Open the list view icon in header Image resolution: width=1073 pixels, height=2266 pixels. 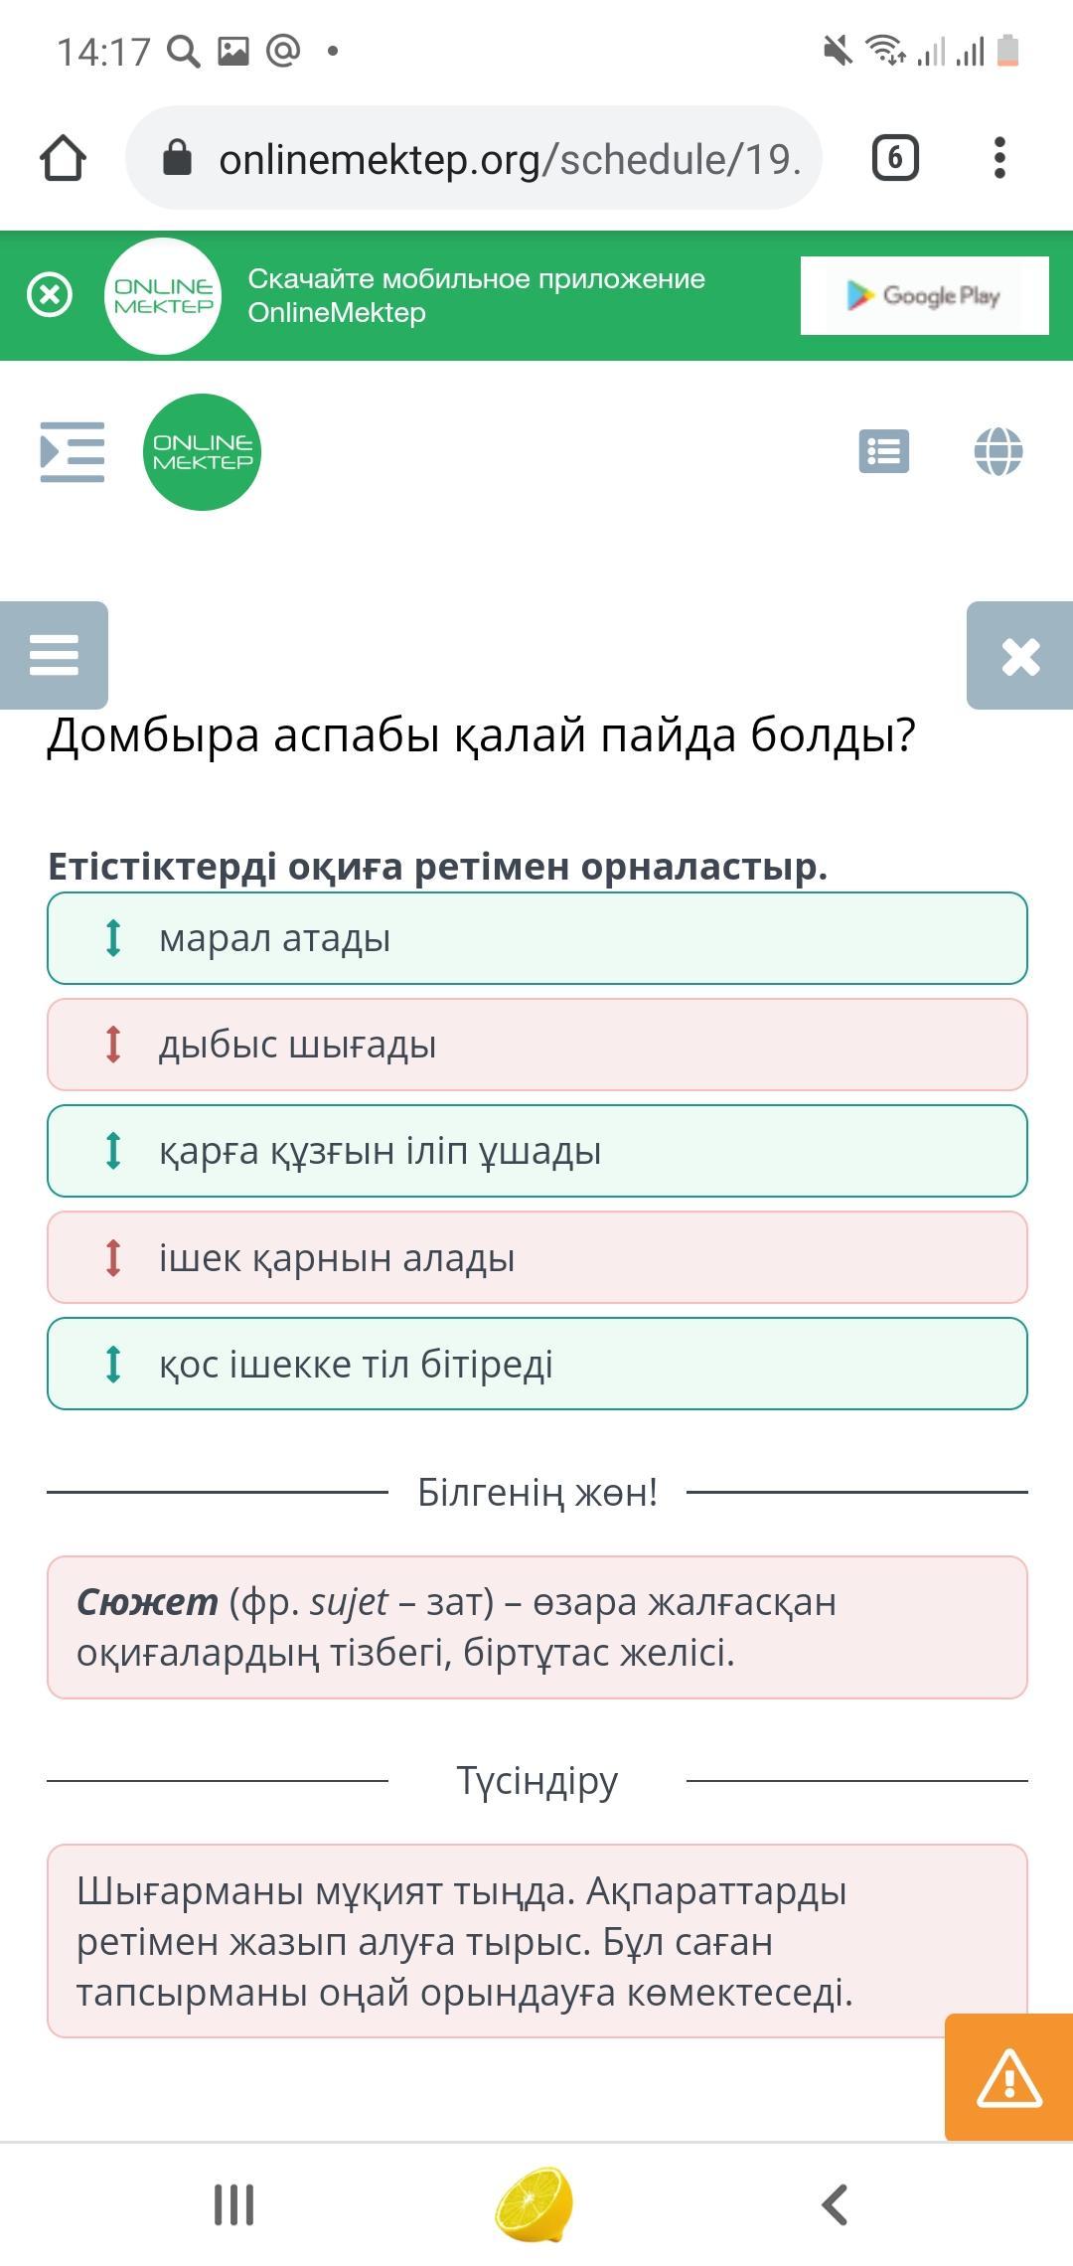point(883,452)
